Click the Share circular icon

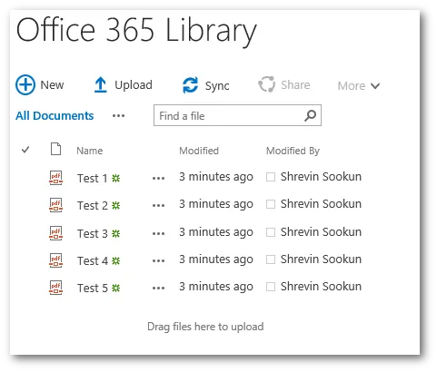(266, 84)
